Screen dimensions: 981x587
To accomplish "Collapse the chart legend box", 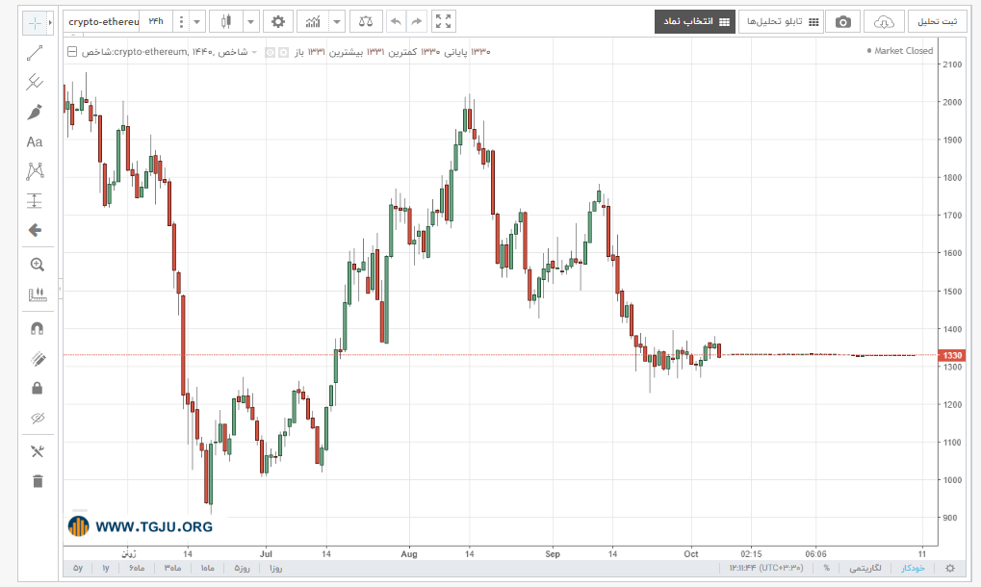I will pos(72,52).
